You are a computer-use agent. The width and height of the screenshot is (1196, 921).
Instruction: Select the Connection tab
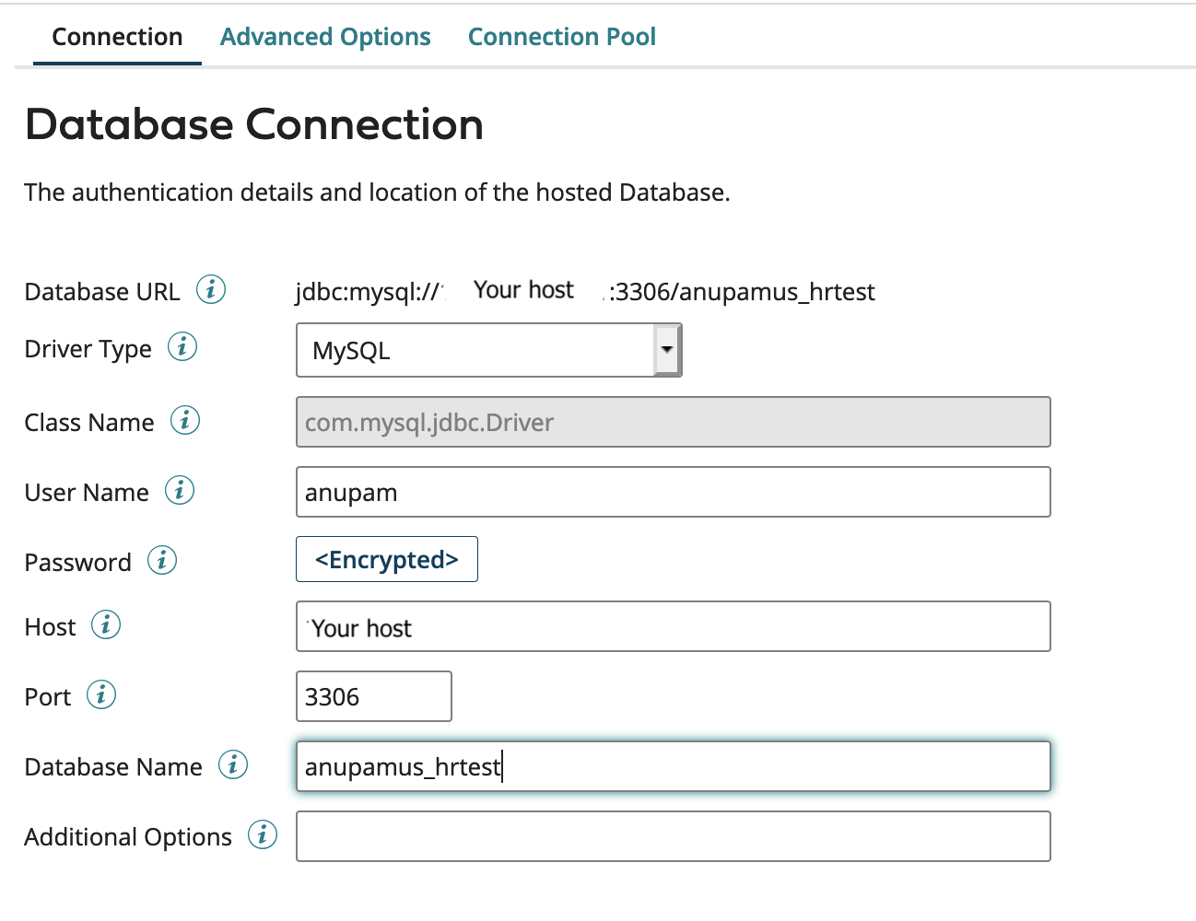coord(117,37)
